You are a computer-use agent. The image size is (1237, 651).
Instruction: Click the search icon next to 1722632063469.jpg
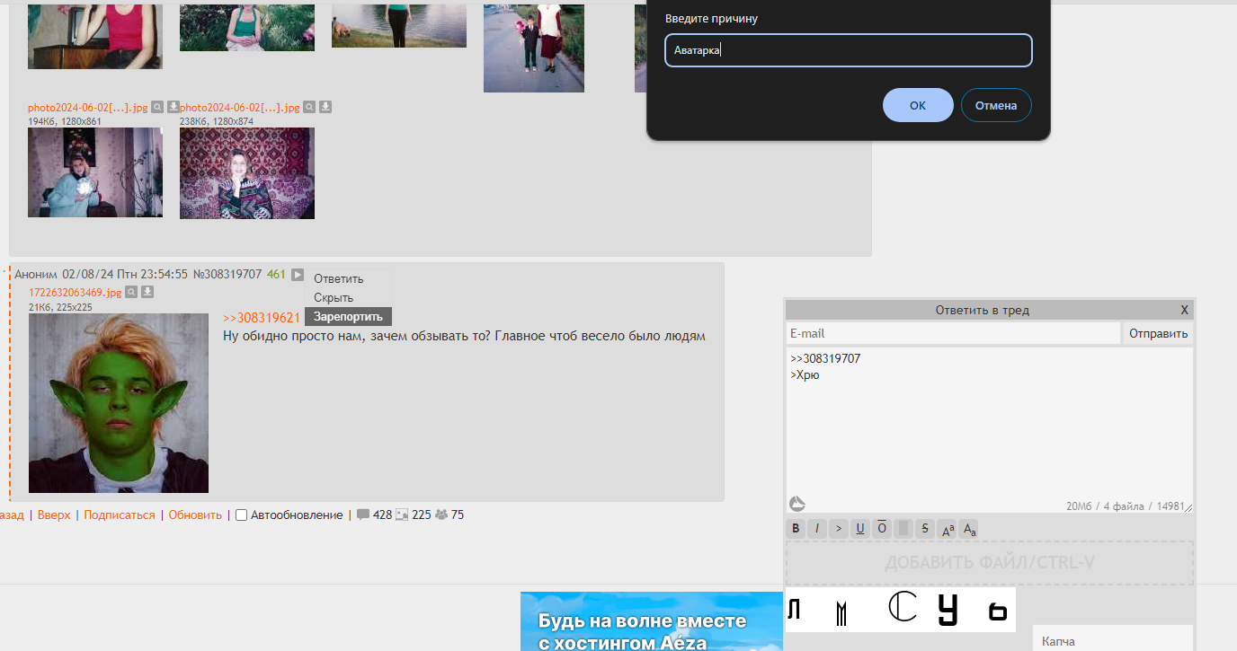pyautogui.click(x=131, y=292)
